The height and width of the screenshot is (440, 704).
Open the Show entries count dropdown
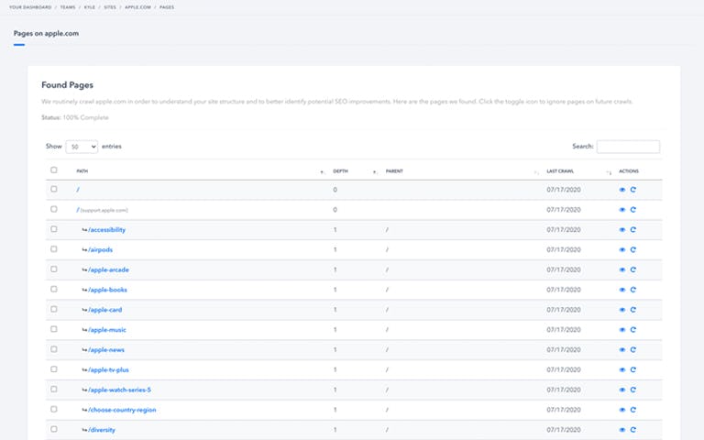82,147
